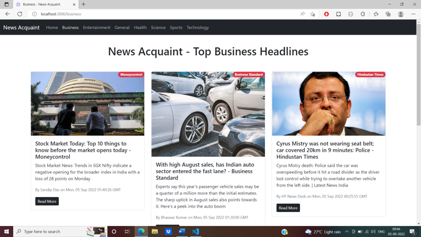Open the Get Help icon in taskbar
421x237 pixels.
tap(284, 232)
